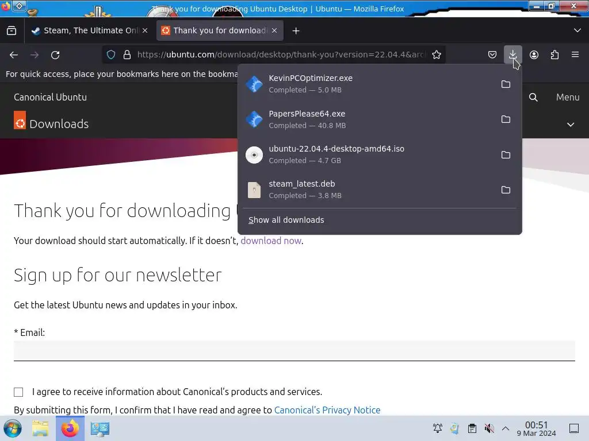Click the URL address bar
The width and height of the screenshot is (589, 441).
click(280, 55)
